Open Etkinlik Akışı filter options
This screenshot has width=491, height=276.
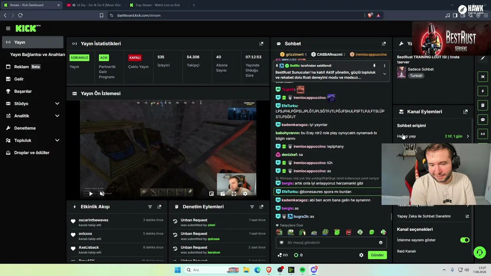point(150,207)
